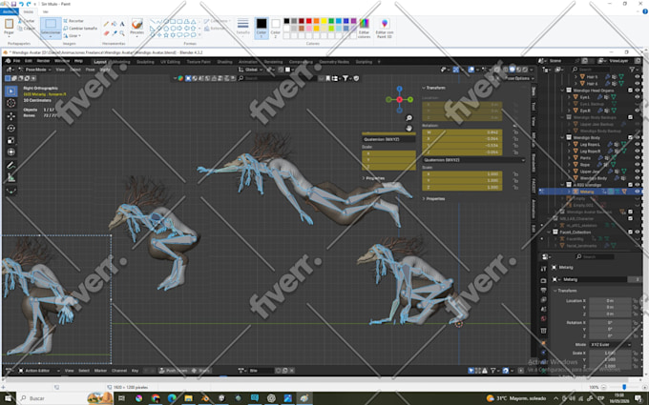Viewport: 649px width, 405px height.
Task: Toggle visibility eye for Rope row
Action: coord(638,165)
